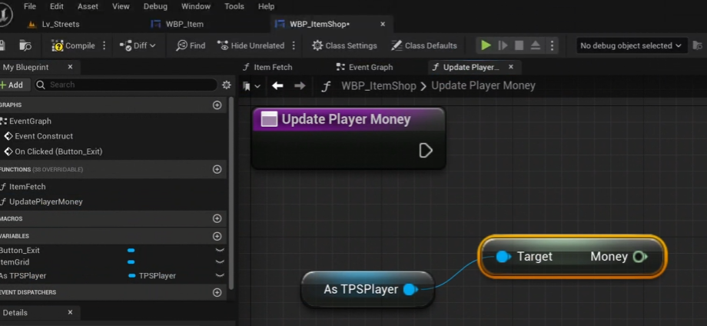Image resolution: width=707 pixels, height=326 pixels.
Task: Close the WBP_ItemShop tab
Action: click(x=383, y=24)
